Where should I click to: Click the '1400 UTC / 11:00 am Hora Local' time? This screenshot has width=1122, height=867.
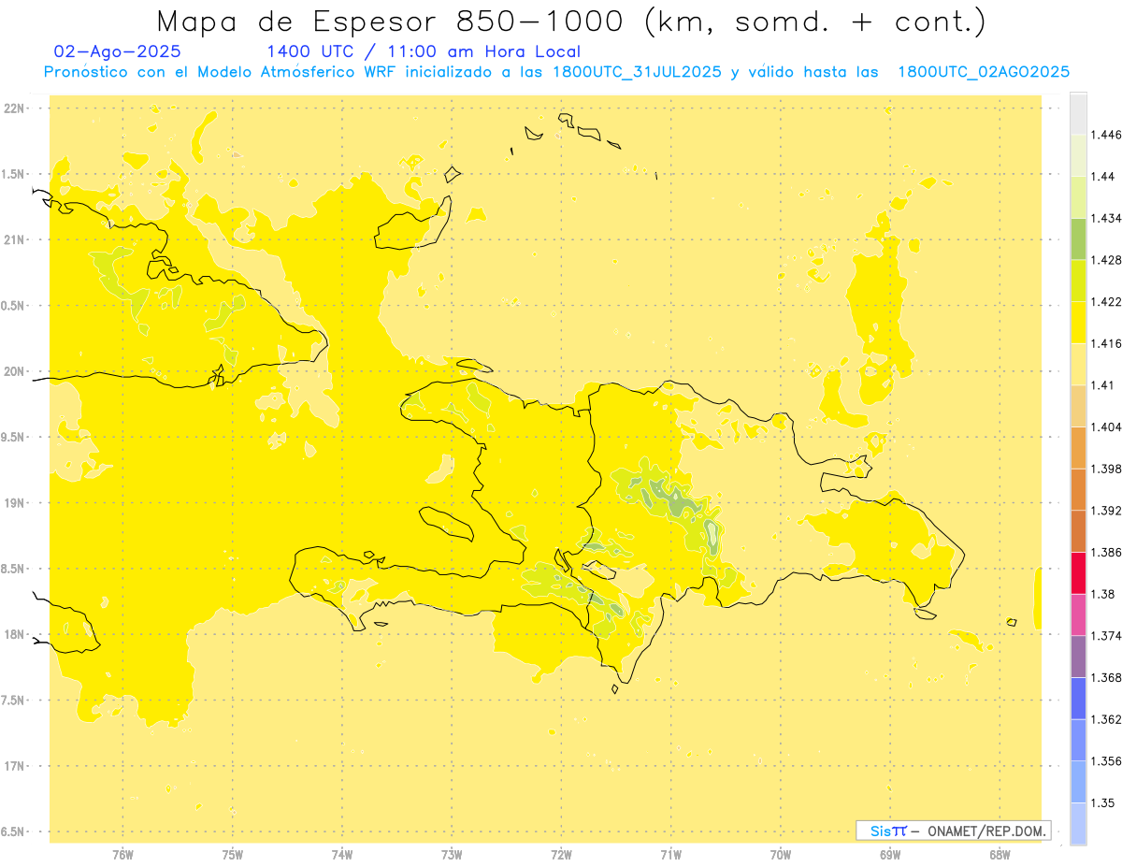pyautogui.click(x=424, y=51)
